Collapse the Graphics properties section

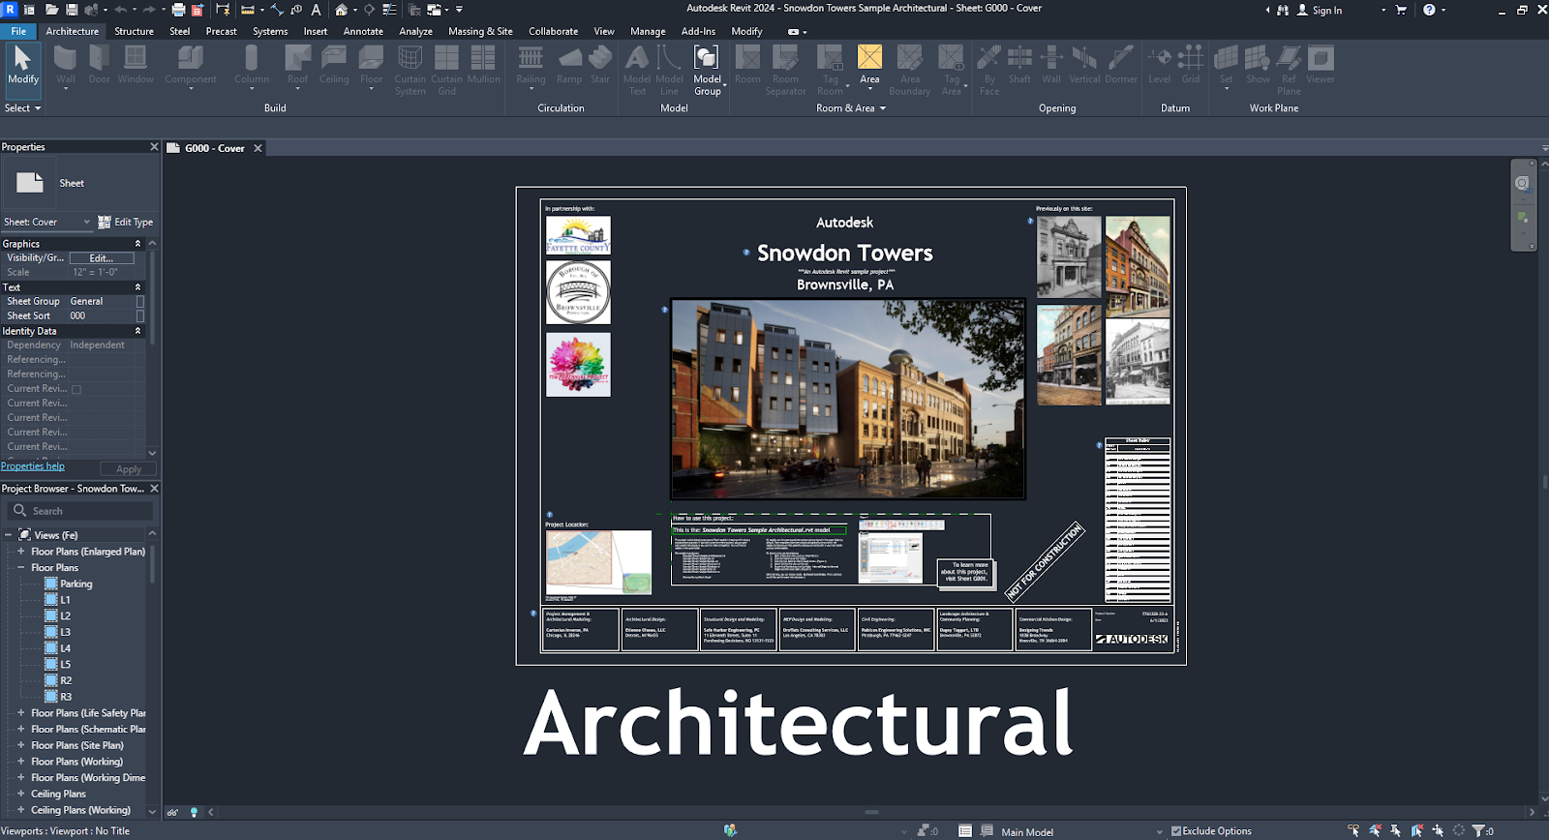[137, 244]
